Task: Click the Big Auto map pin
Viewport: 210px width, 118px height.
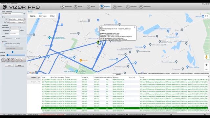Action: point(125,54)
